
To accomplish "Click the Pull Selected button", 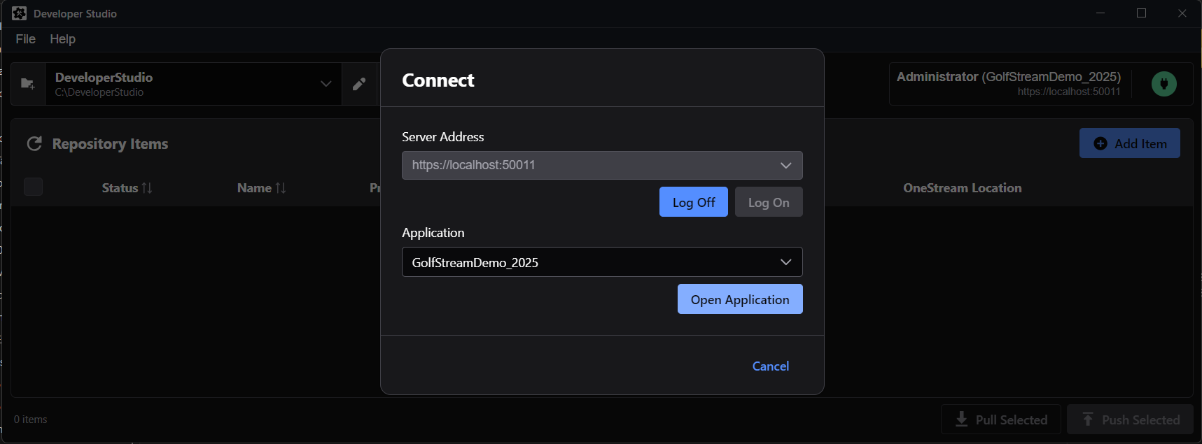I will 1001,420.
